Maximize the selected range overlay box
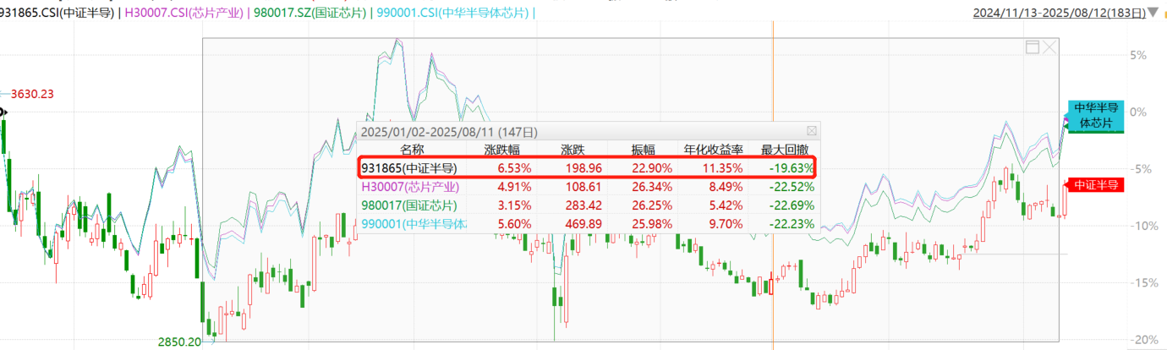1167x350 pixels. click(x=1032, y=47)
